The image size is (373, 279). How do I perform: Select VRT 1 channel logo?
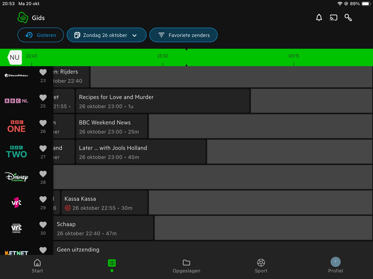click(x=16, y=203)
